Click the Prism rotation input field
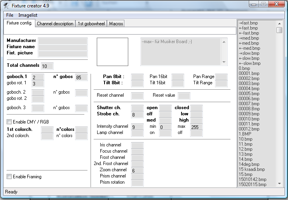 click(x=137, y=183)
